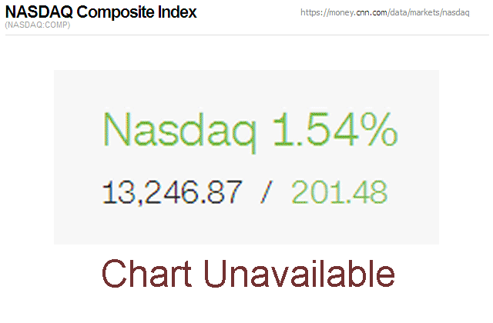Image resolution: width=493 pixels, height=323 pixels.
Task: Select the (NASDAQ:COMP) ticker symbol
Action: click(x=38, y=25)
